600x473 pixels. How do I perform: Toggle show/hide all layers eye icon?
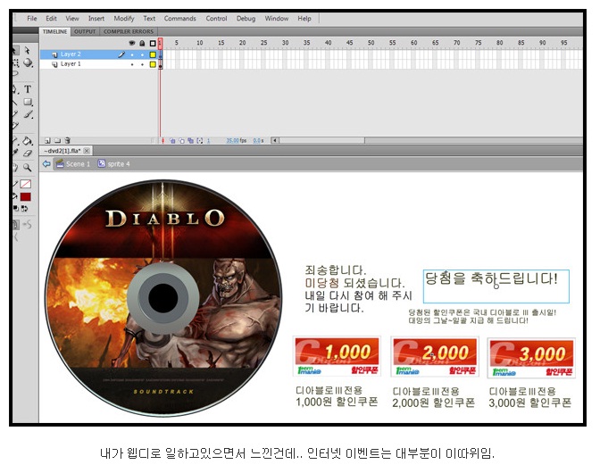pyautogui.click(x=132, y=43)
